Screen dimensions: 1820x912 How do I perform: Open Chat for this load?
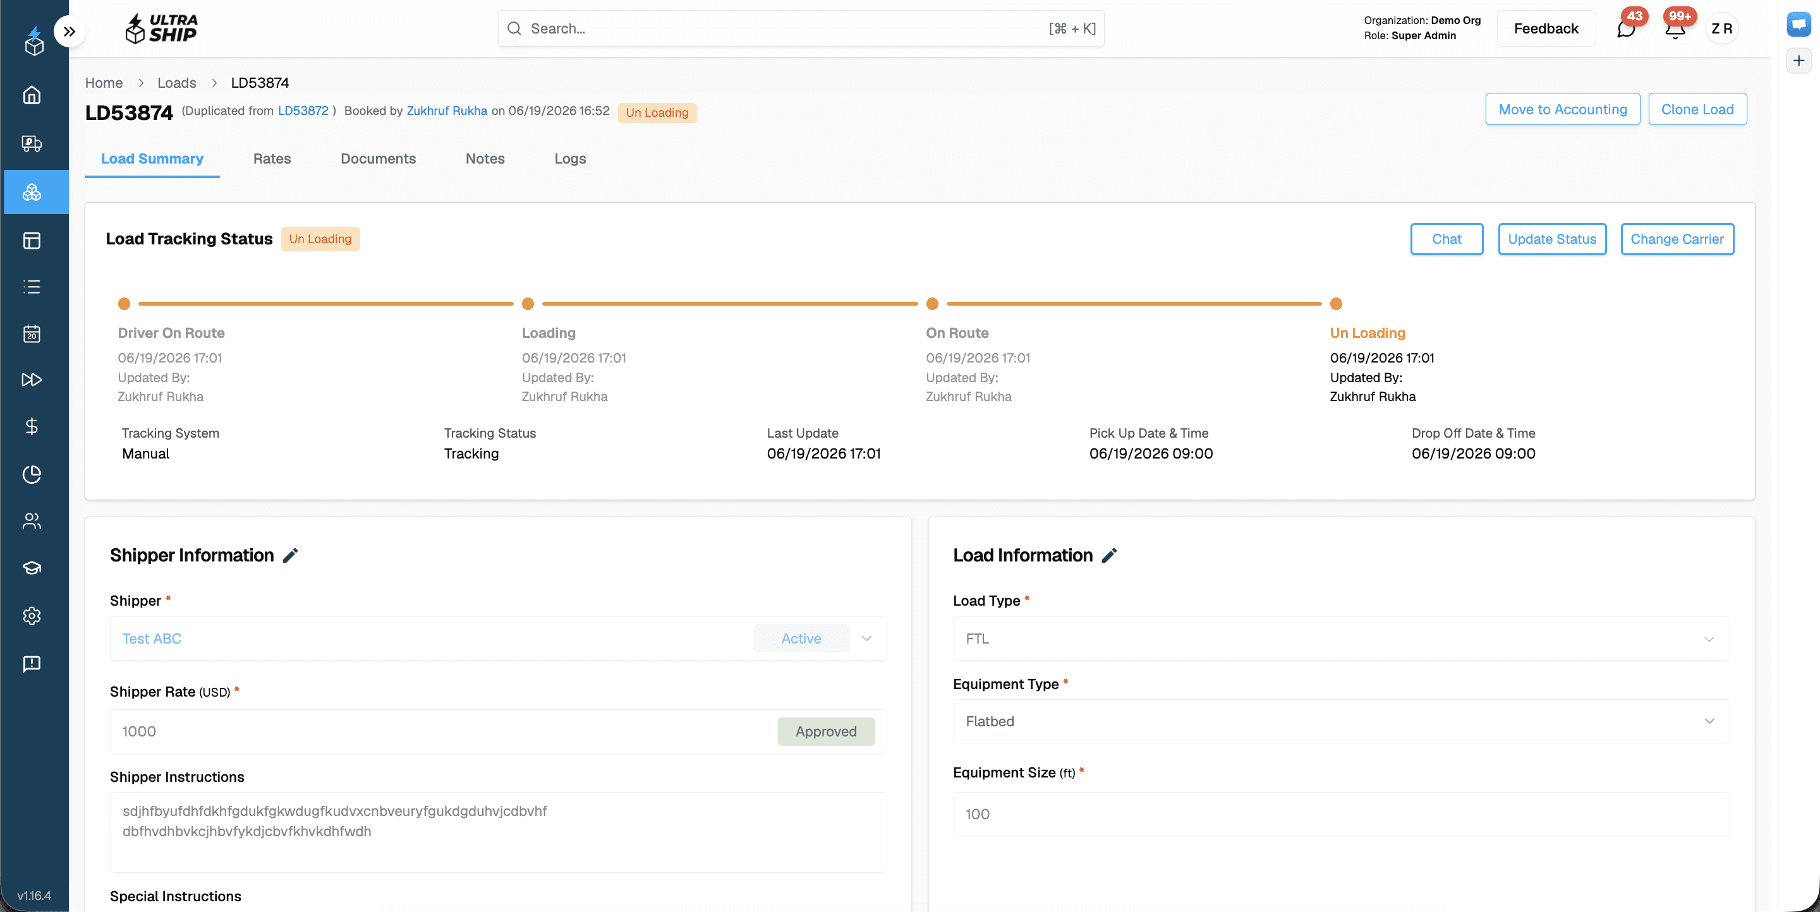[x=1447, y=239]
